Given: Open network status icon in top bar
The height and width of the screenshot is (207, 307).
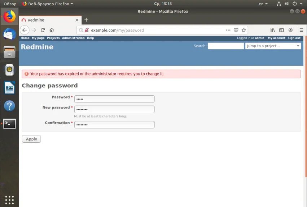Looking at the screenshot, I should pos(279,4).
